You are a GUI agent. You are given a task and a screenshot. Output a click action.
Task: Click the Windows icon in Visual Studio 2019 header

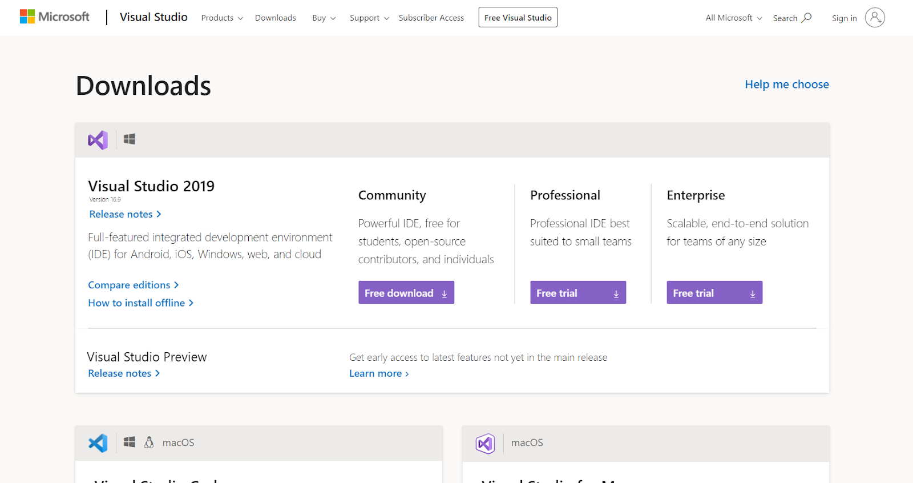click(130, 139)
